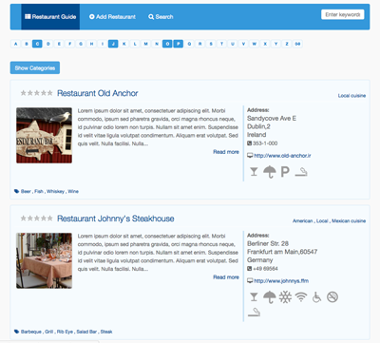This screenshot has height=343, width=380.
Task: Click Johnny's Steakhouse WiFi icon
Action: click(301, 297)
